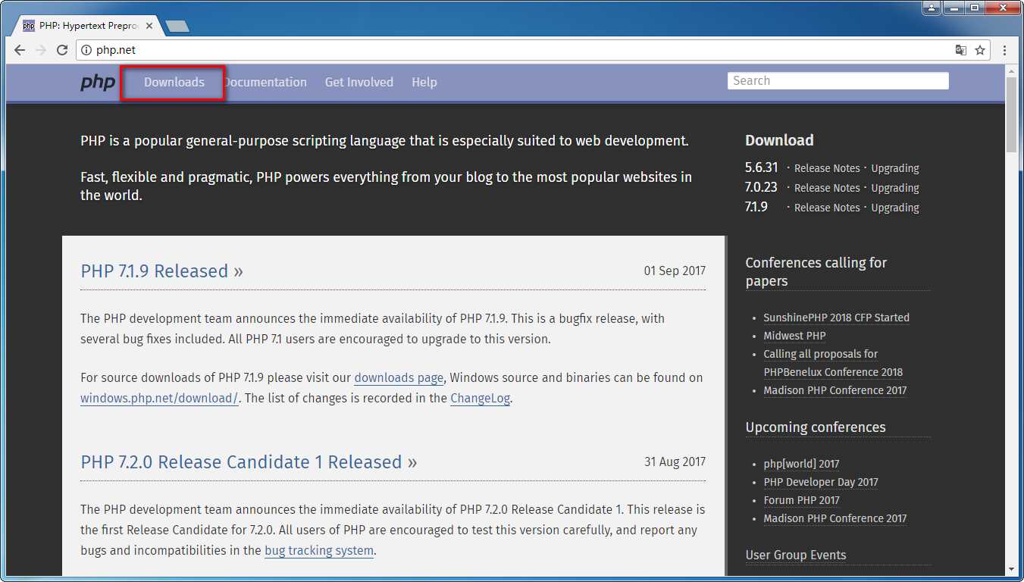The width and height of the screenshot is (1024, 582).
Task: Open the ChangeLog link
Action: pos(481,398)
